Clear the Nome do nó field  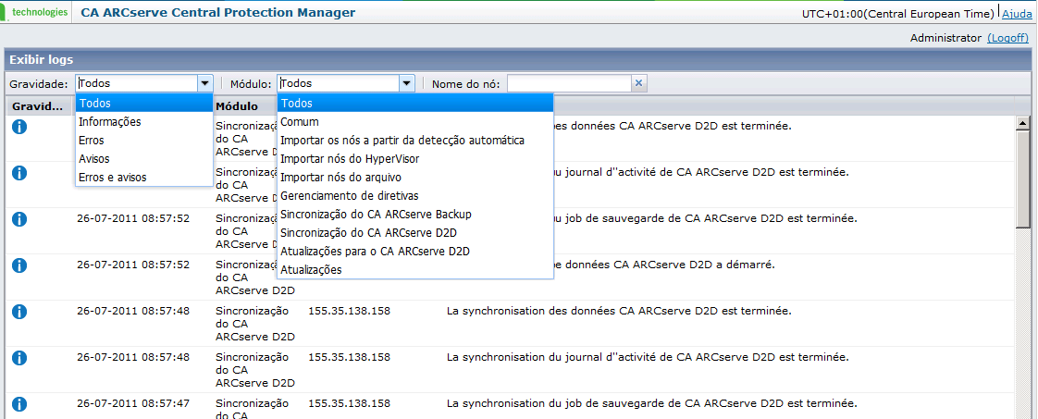pyautogui.click(x=639, y=83)
